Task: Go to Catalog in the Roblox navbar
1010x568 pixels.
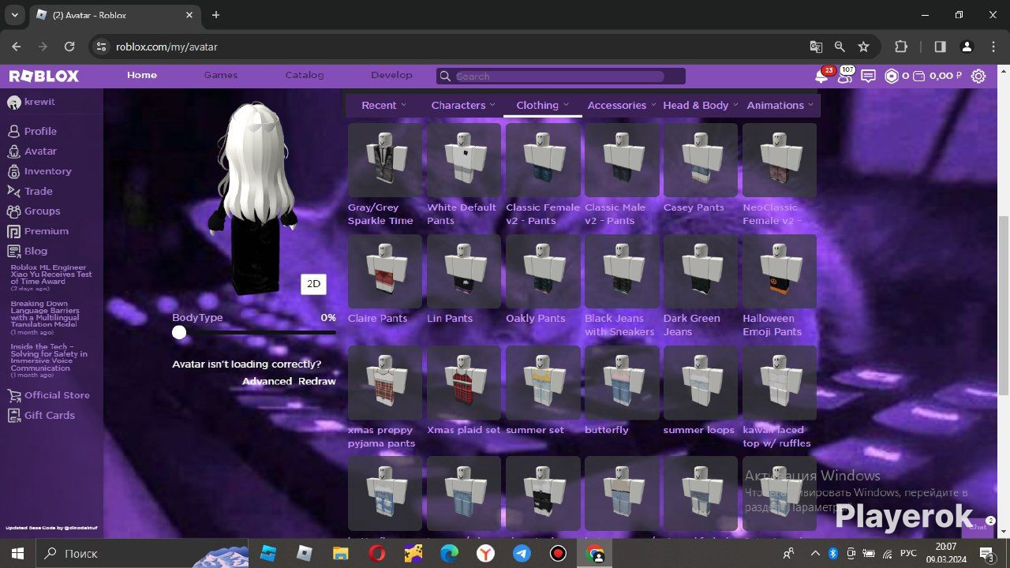Action: (305, 76)
